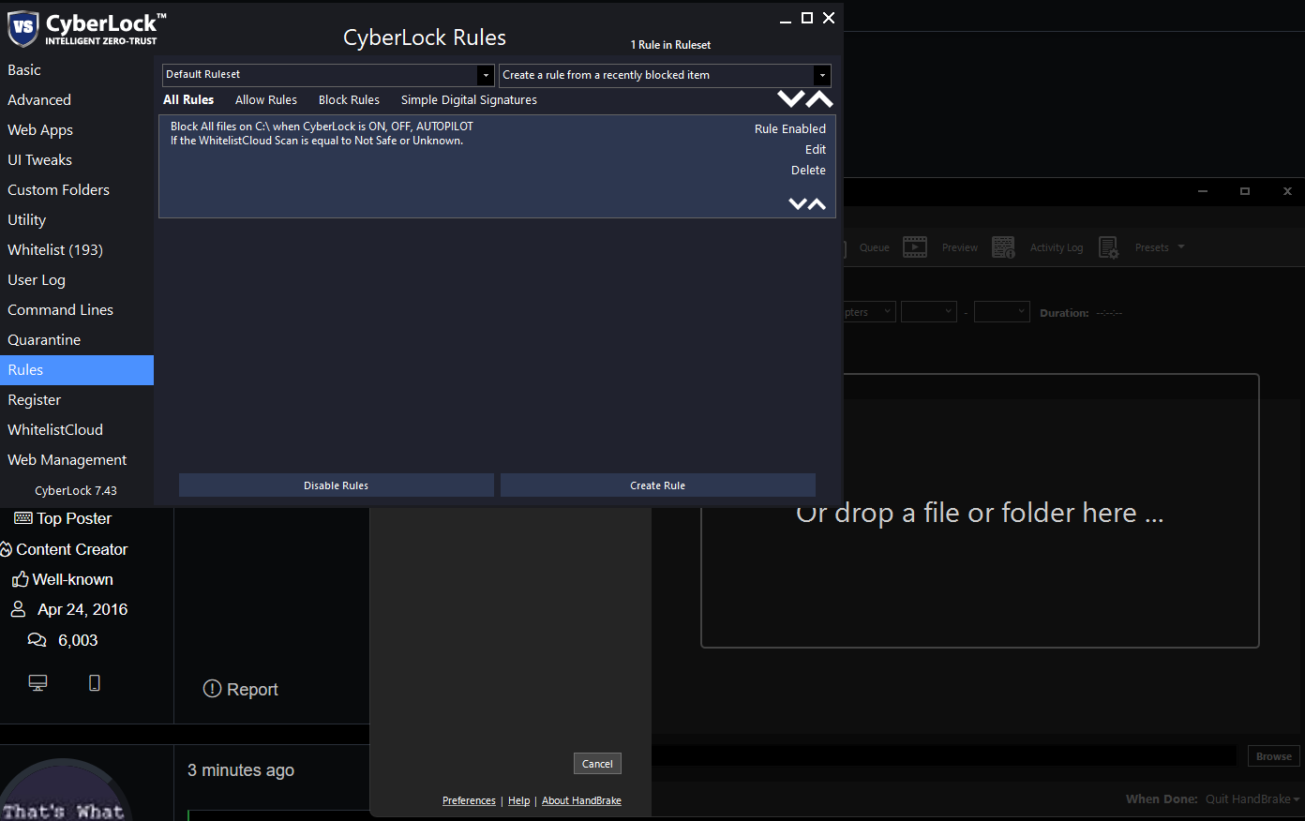1305x821 pixels.
Task: Open HandBrake Chapters range type dropdown
Action: click(x=870, y=311)
